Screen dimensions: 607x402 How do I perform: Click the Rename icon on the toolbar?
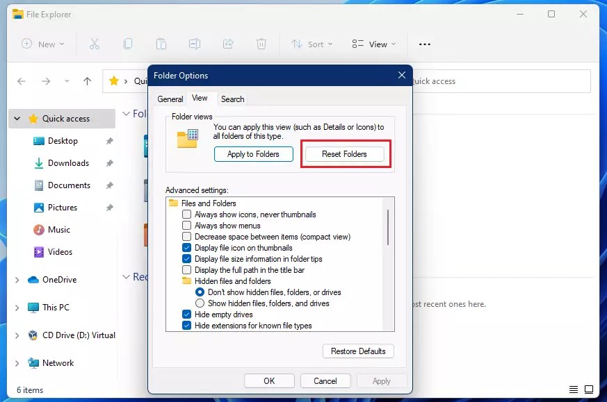click(x=195, y=43)
